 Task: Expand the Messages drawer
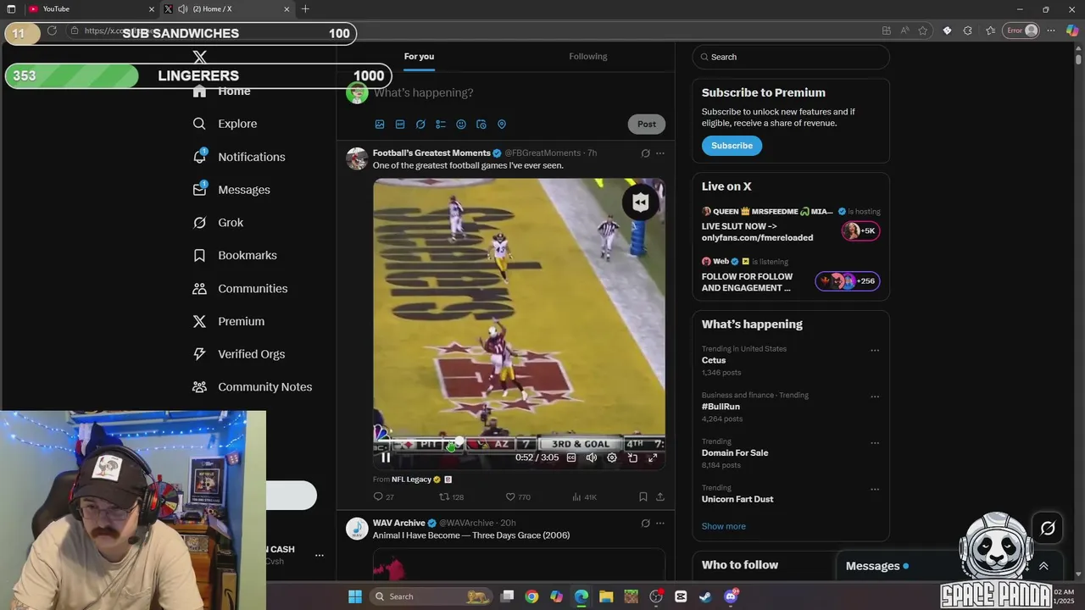[x=1043, y=566]
